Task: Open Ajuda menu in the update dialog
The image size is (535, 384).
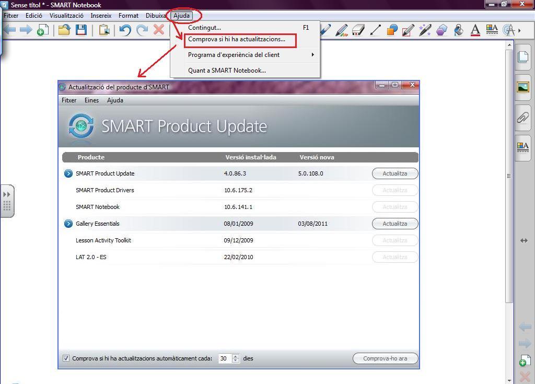Action: 115,100
